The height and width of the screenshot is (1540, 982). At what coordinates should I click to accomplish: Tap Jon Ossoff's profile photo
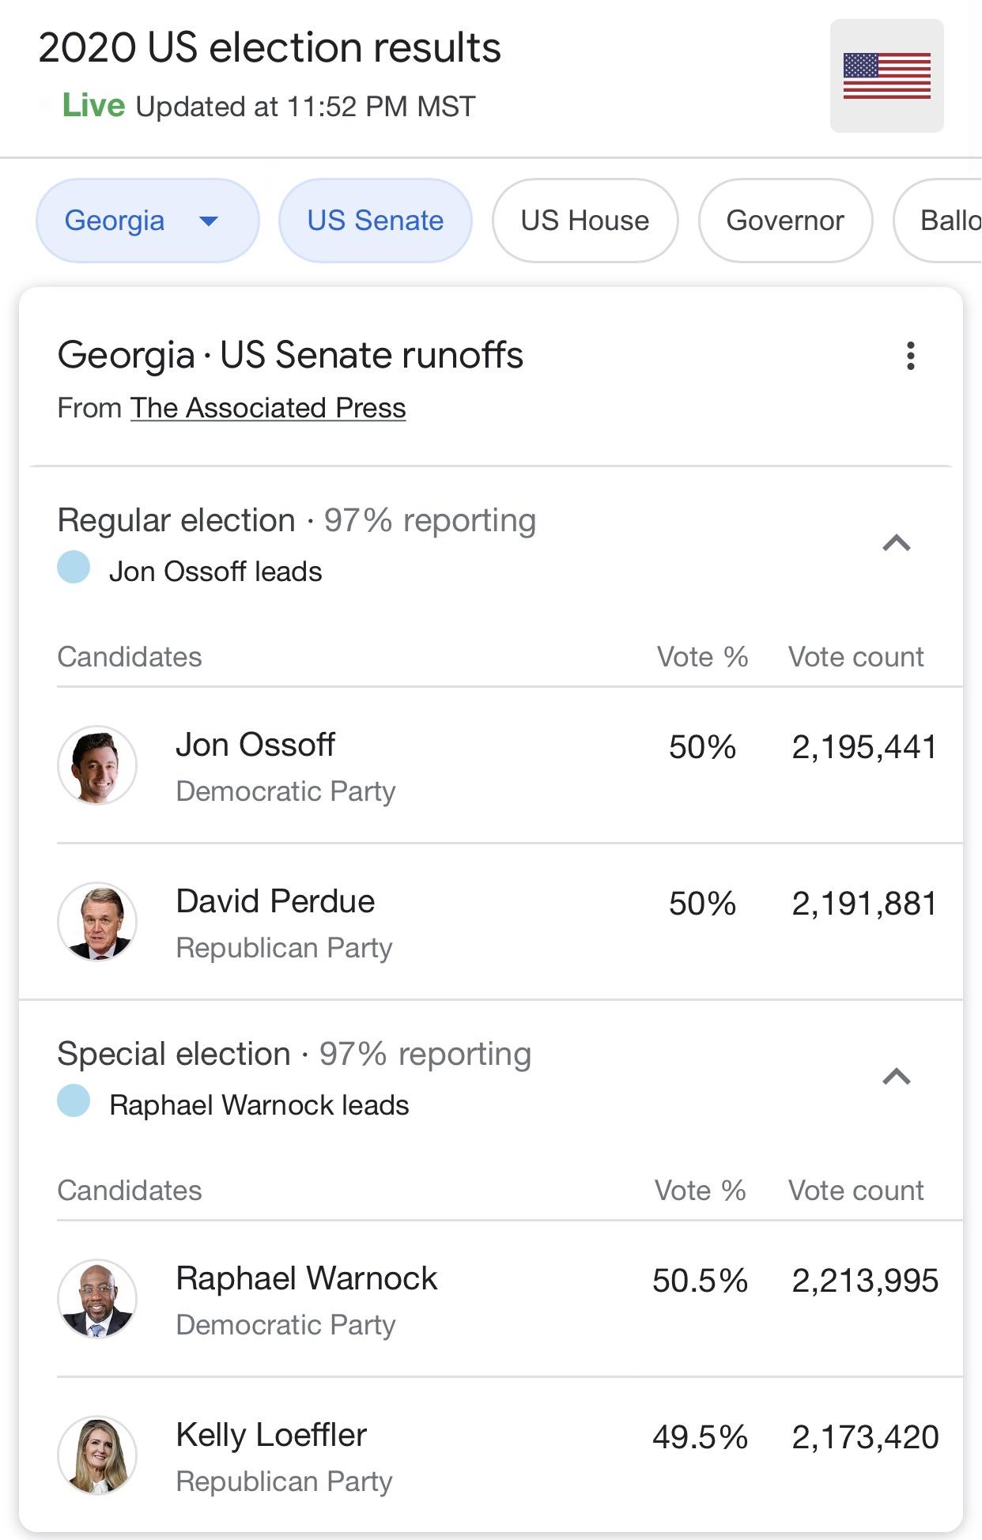point(97,765)
